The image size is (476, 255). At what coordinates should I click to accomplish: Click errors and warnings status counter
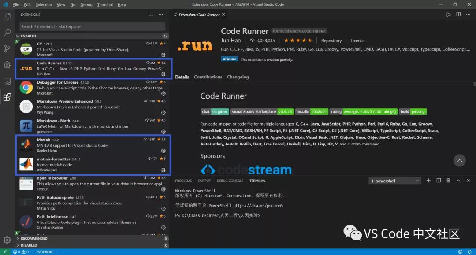click(x=21, y=251)
